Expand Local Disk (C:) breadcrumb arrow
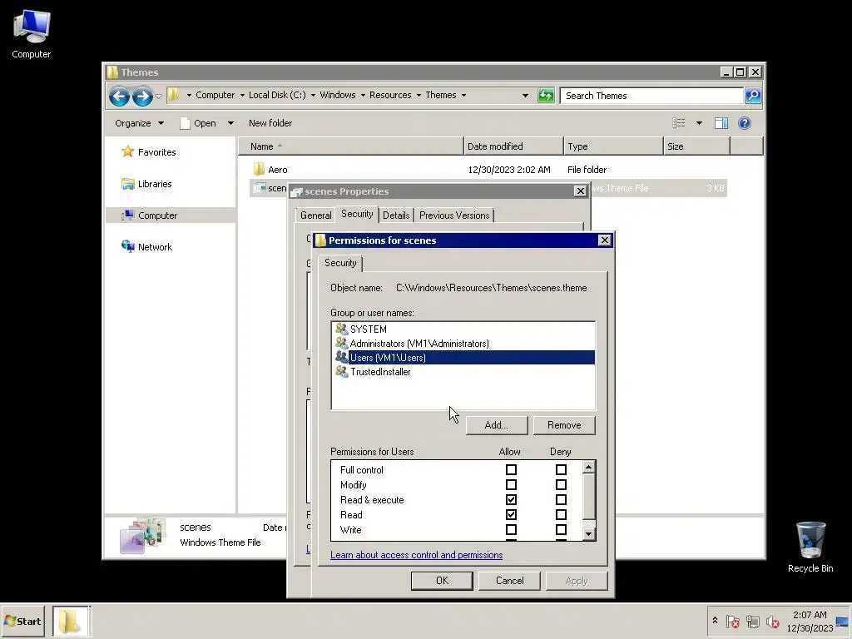Image resolution: width=852 pixels, height=639 pixels. pos(313,95)
